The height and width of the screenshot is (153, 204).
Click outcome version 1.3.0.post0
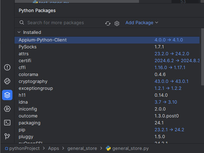point(167,116)
